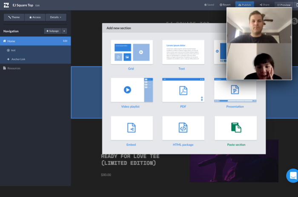Choose the Text section type
Screen dimensions: 298x197
coord(183,52)
